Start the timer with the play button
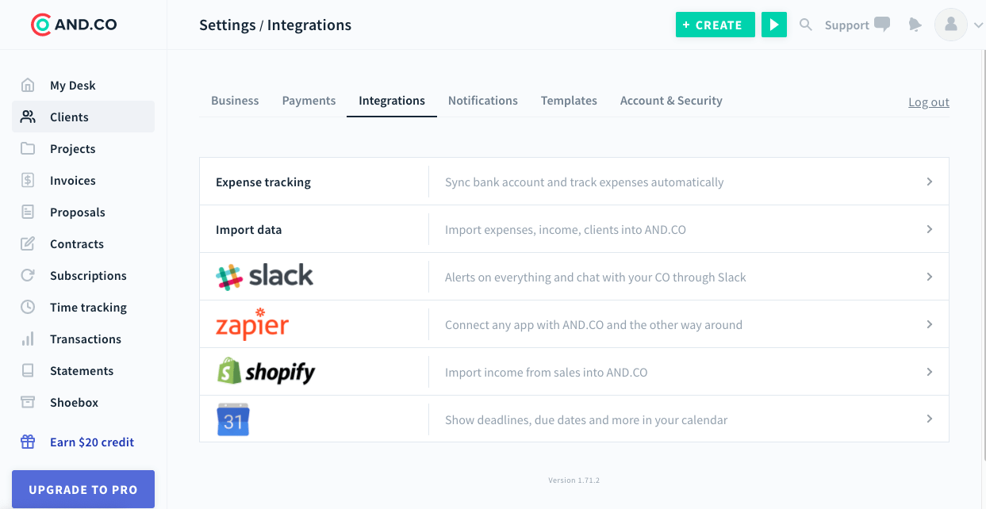 [x=774, y=25]
